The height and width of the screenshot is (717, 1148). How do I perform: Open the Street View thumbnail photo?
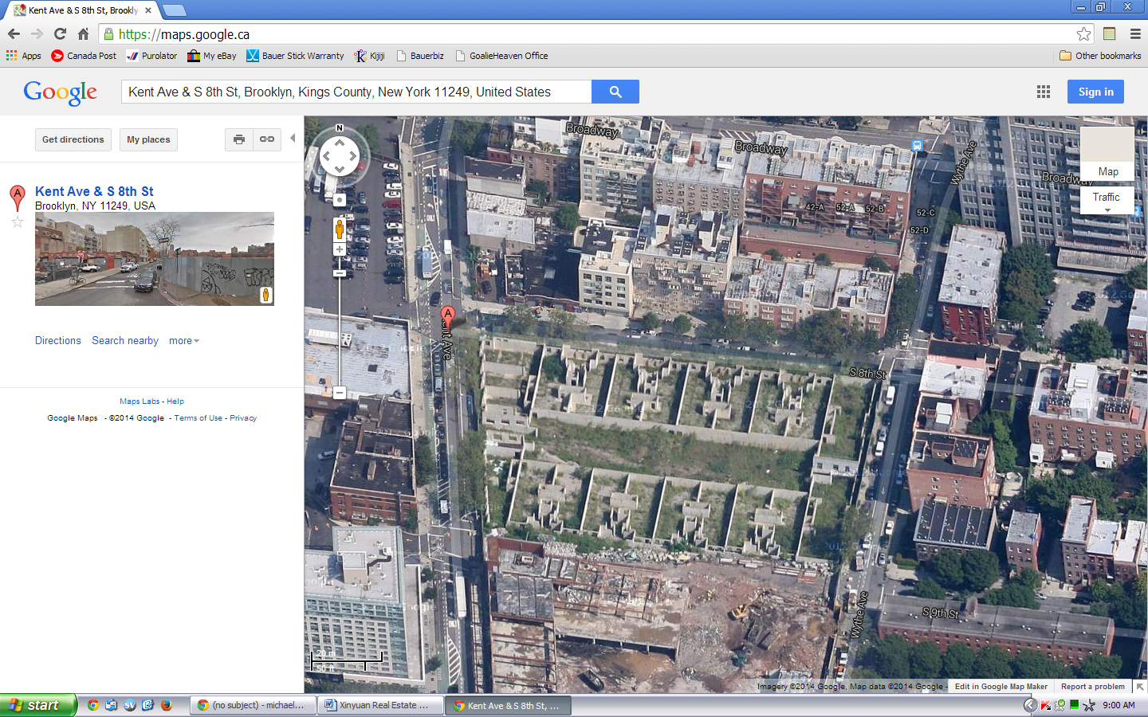click(x=154, y=259)
